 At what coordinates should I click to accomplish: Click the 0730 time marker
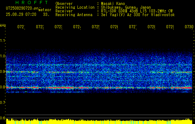pos(189,27)
